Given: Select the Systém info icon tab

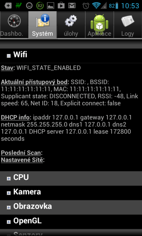Looking at the screenshot, I should coord(42,21).
